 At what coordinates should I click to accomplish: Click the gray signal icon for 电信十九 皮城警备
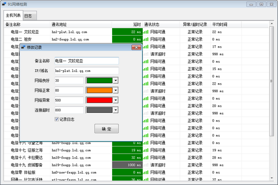pyautogui.click(x=146, y=165)
